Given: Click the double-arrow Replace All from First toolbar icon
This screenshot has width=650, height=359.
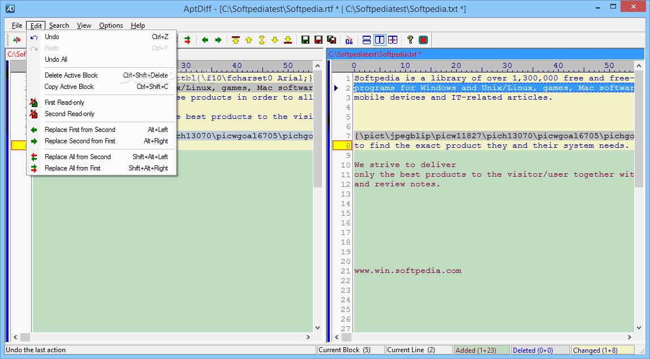Looking at the screenshot, I should point(188,40).
